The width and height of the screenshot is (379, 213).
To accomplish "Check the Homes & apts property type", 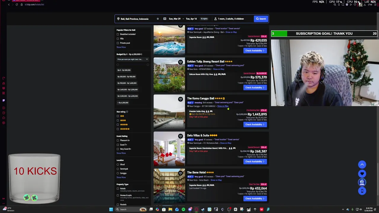I will click(118, 195).
